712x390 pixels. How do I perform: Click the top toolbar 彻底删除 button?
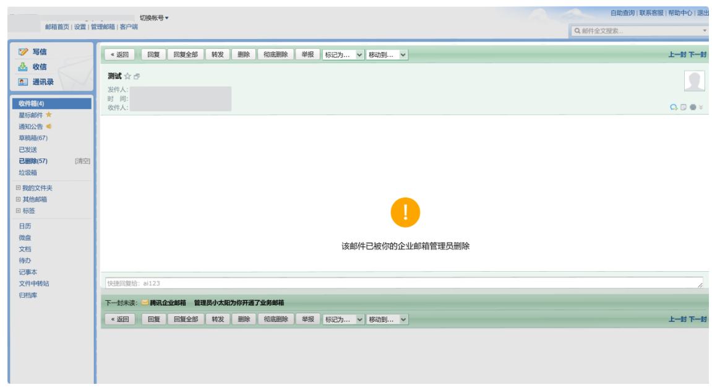276,54
